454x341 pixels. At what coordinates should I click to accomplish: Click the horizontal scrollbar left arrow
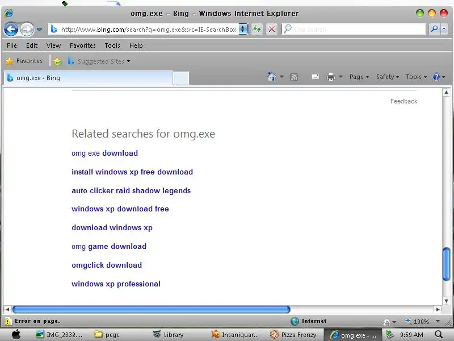(x=7, y=309)
